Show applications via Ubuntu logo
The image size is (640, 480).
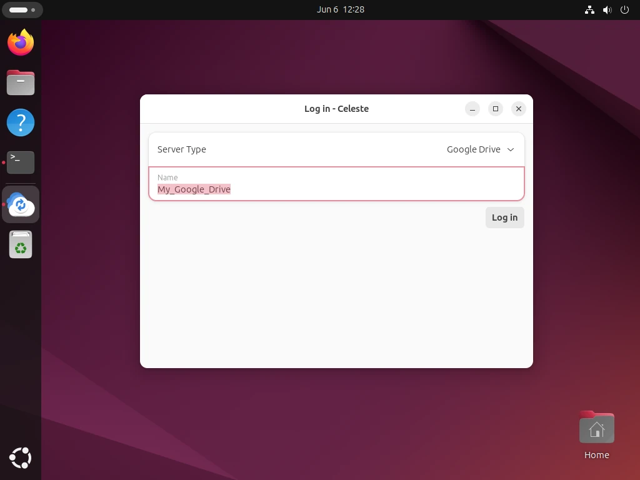[21, 457]
